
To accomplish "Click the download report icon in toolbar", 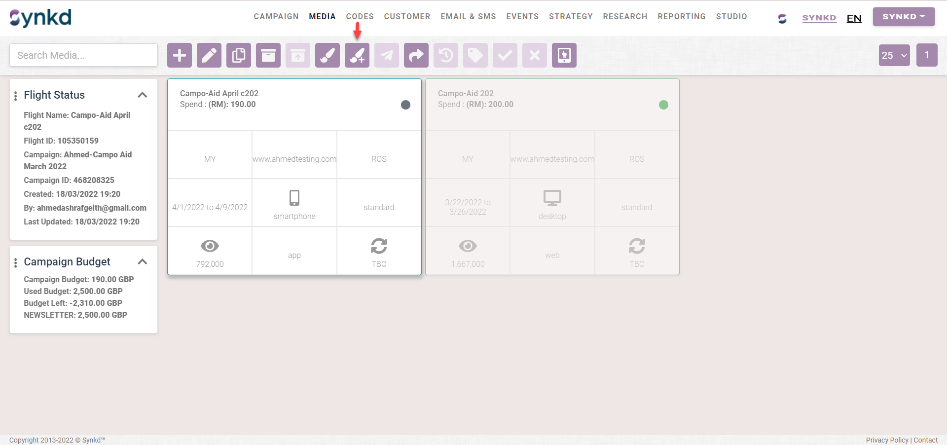I will pyautogui.click(x=564, y=55).
